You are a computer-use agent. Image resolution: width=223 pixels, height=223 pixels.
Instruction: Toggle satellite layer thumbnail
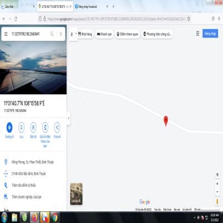click(76, 194)
